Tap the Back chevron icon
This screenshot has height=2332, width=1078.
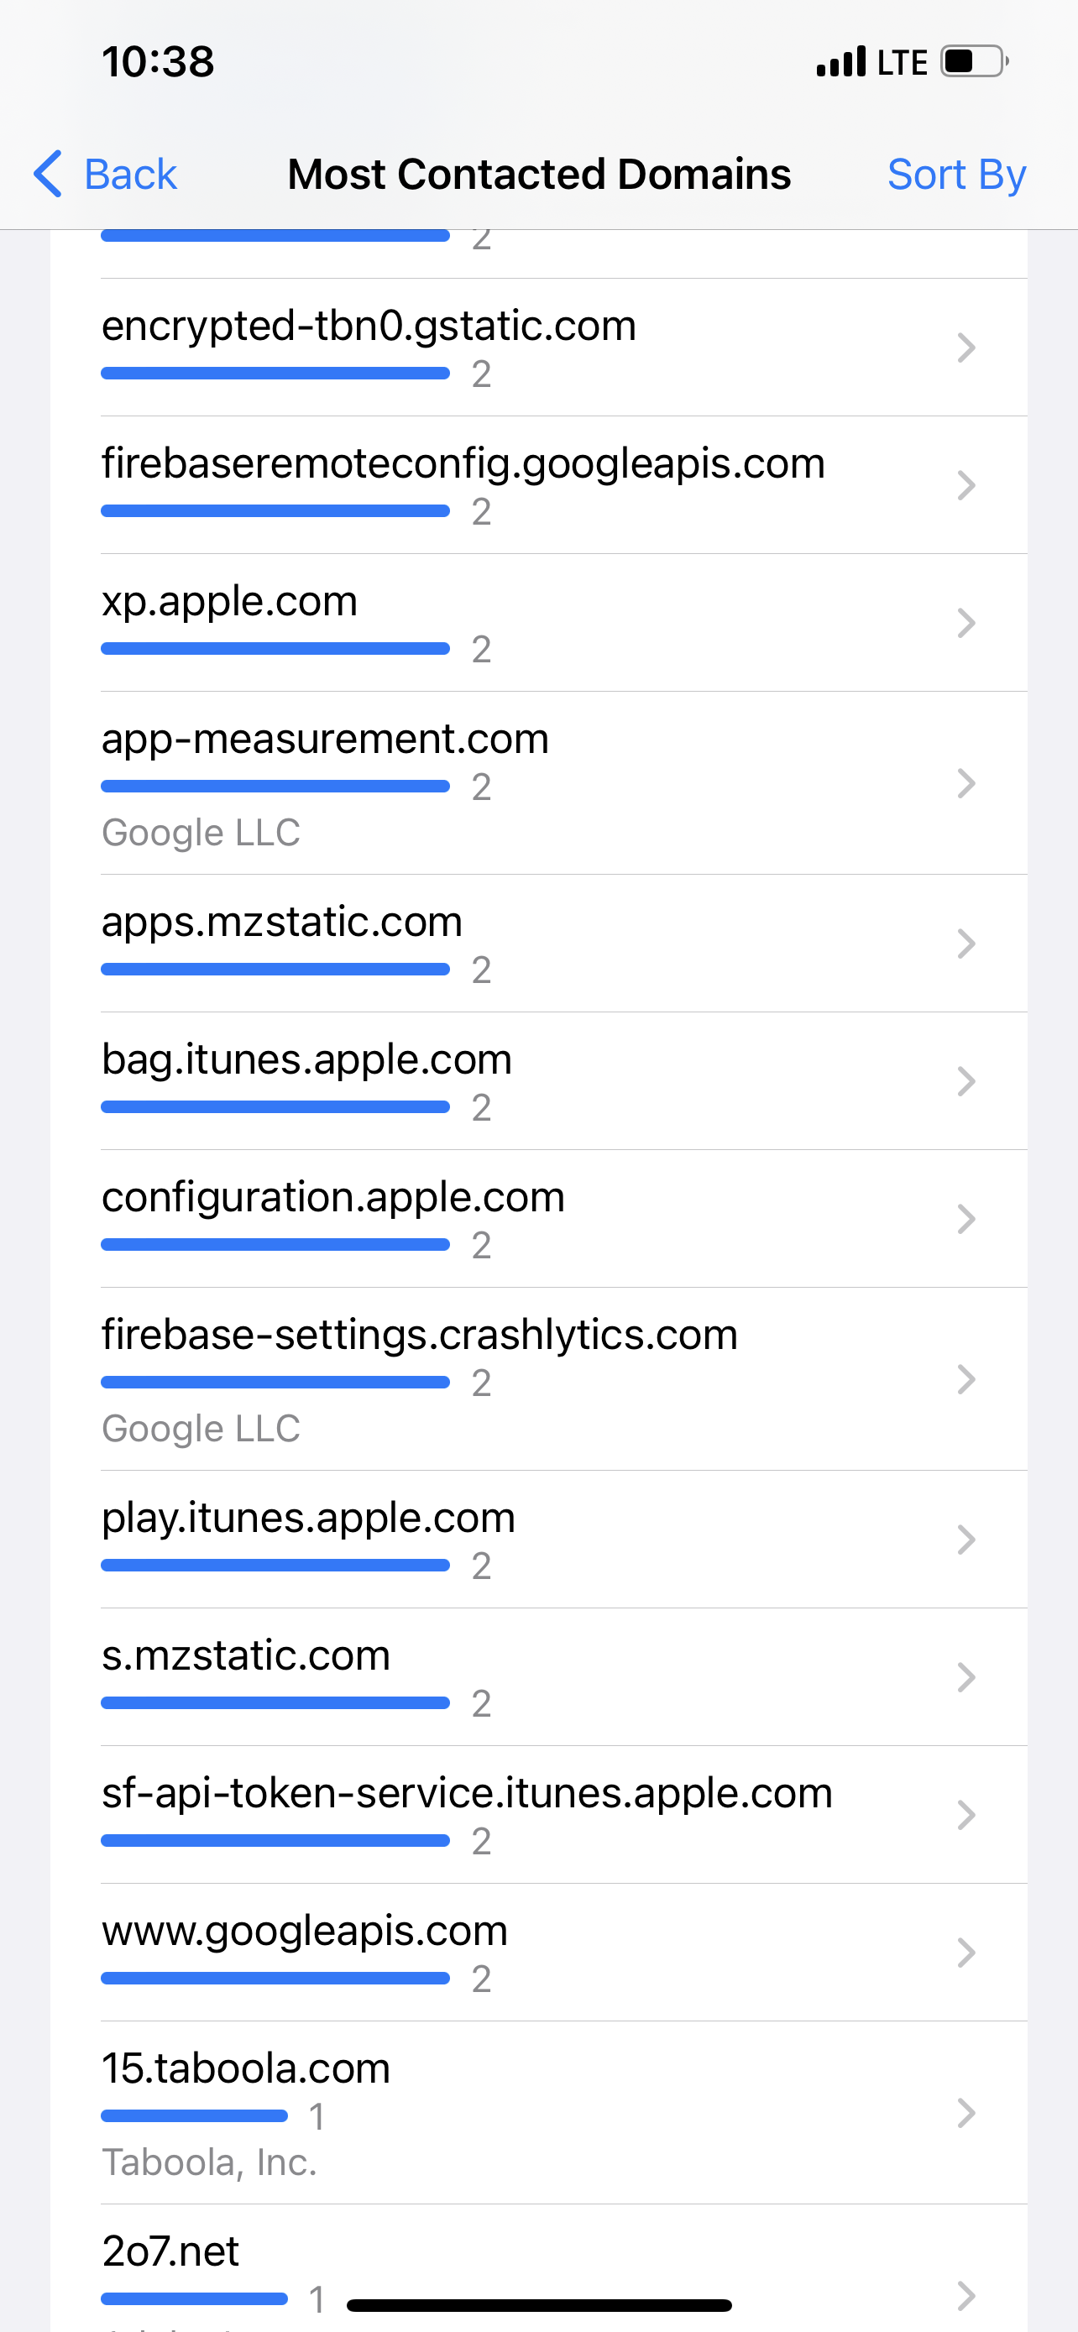[48, 174]
